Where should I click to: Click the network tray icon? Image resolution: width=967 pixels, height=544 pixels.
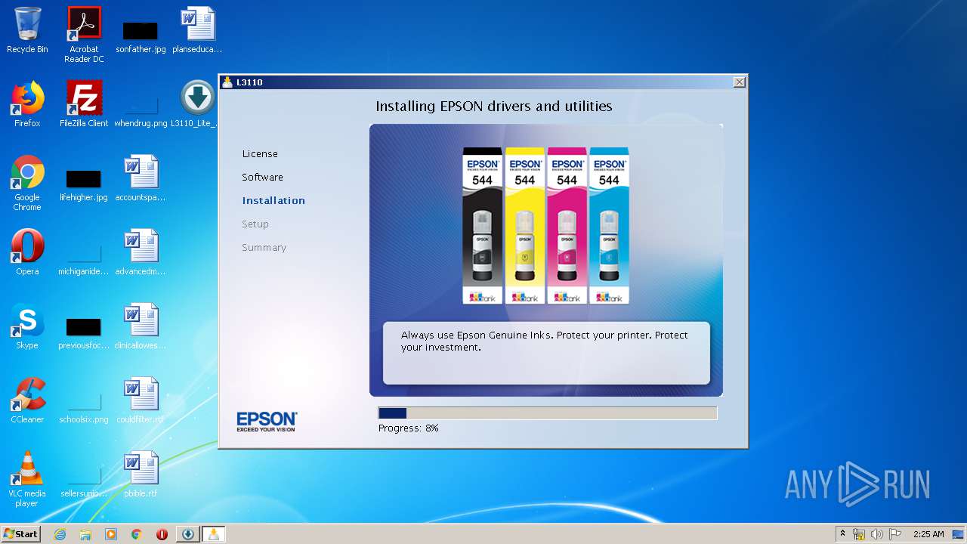(x=859, y=534)
